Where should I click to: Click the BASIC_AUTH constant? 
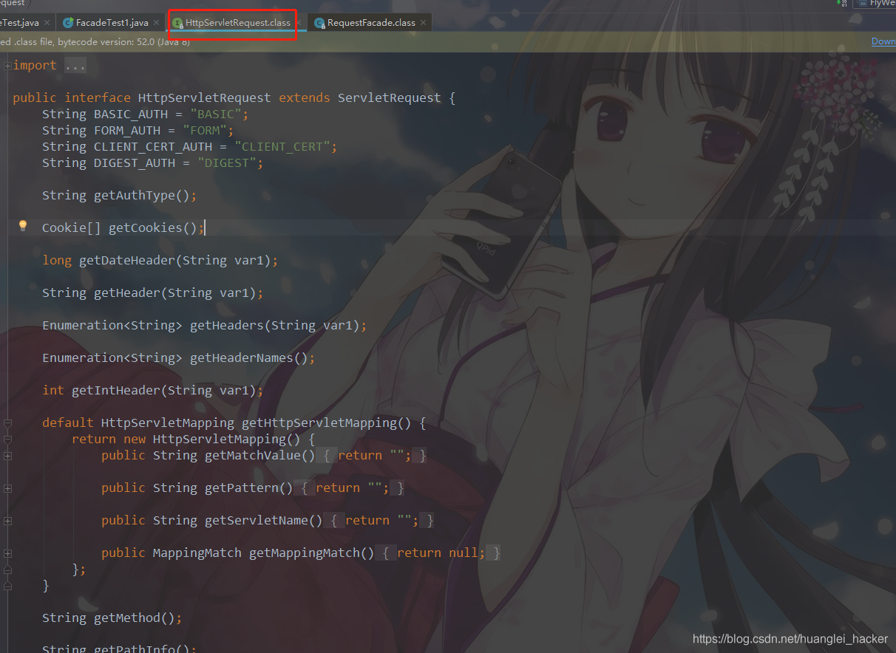(131, 114)
